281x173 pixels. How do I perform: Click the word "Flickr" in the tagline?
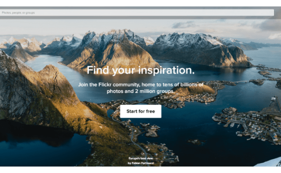(105, 85)
